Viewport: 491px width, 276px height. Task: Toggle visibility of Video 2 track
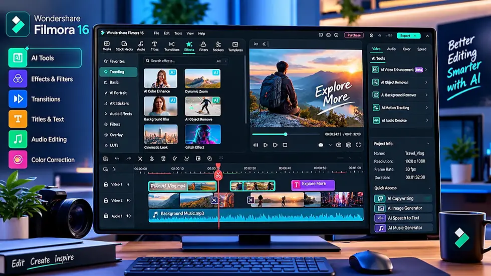128,200
